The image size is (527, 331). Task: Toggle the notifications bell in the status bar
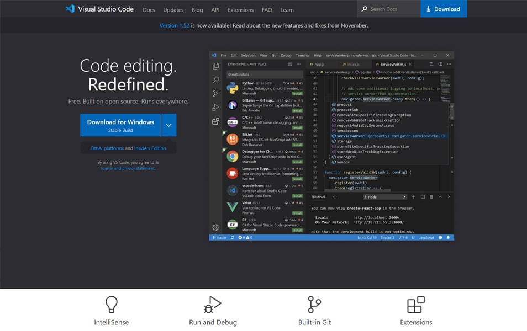click(x=448, y=237)
